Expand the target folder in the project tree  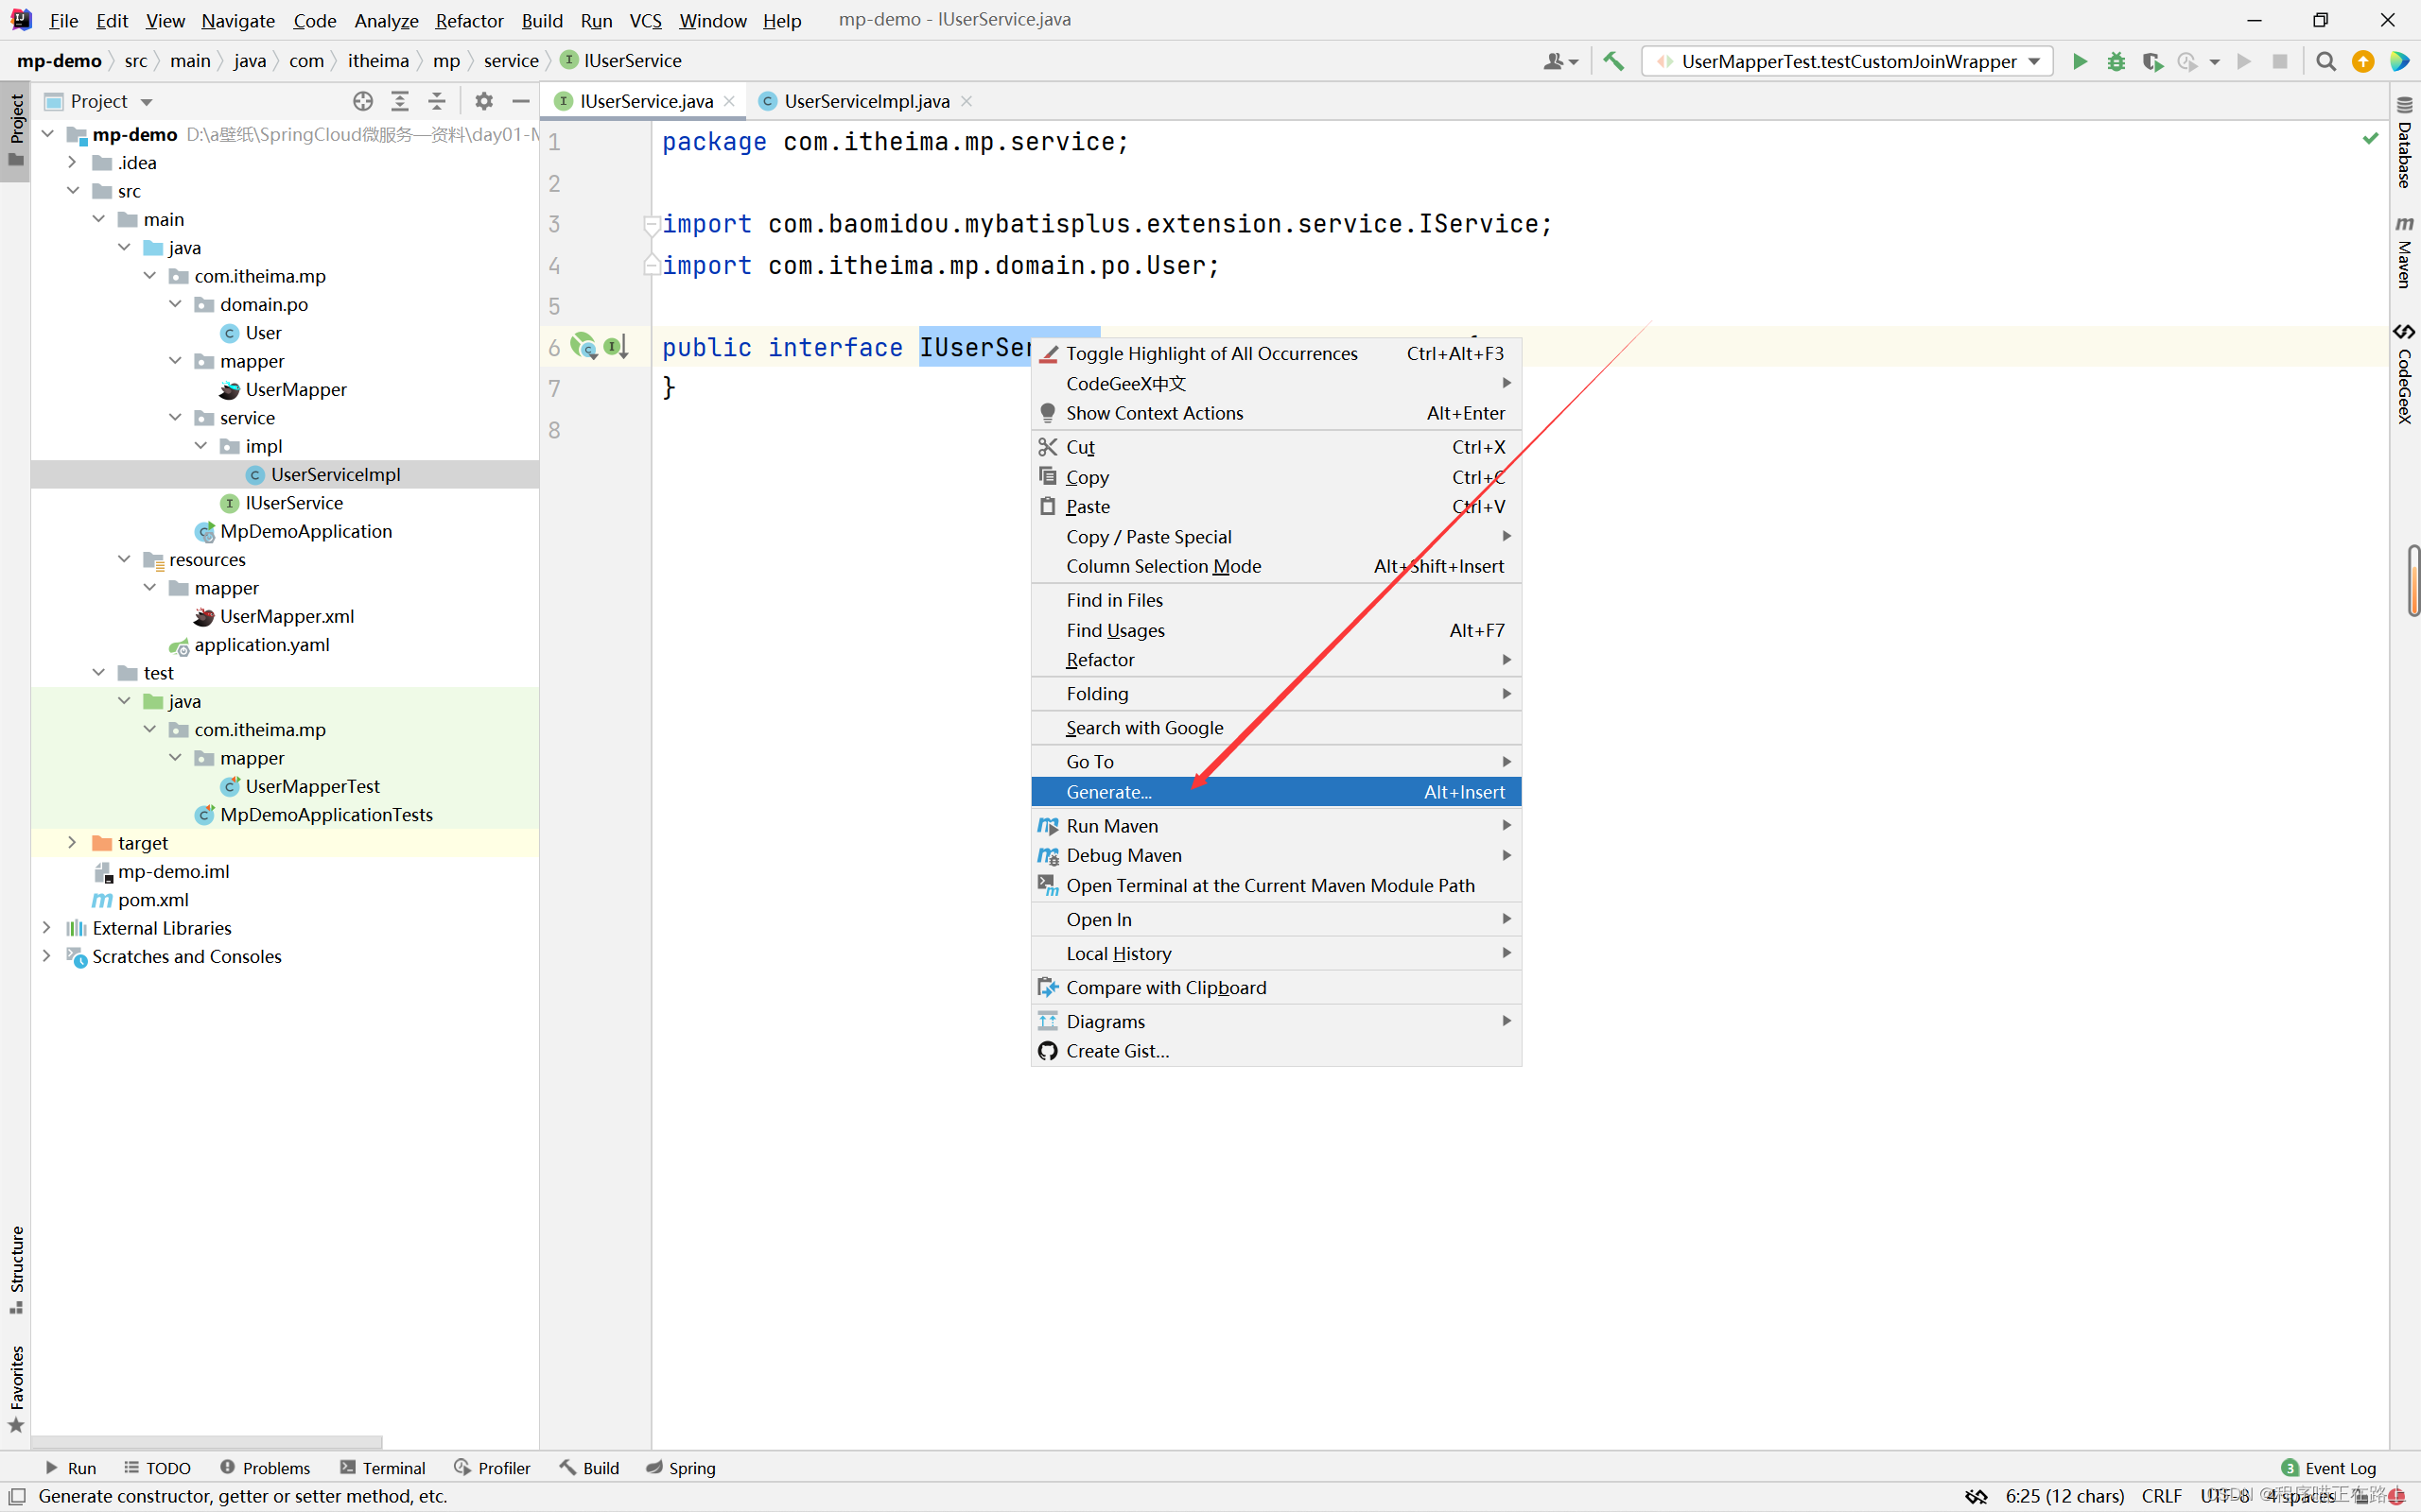click(72, 843)
